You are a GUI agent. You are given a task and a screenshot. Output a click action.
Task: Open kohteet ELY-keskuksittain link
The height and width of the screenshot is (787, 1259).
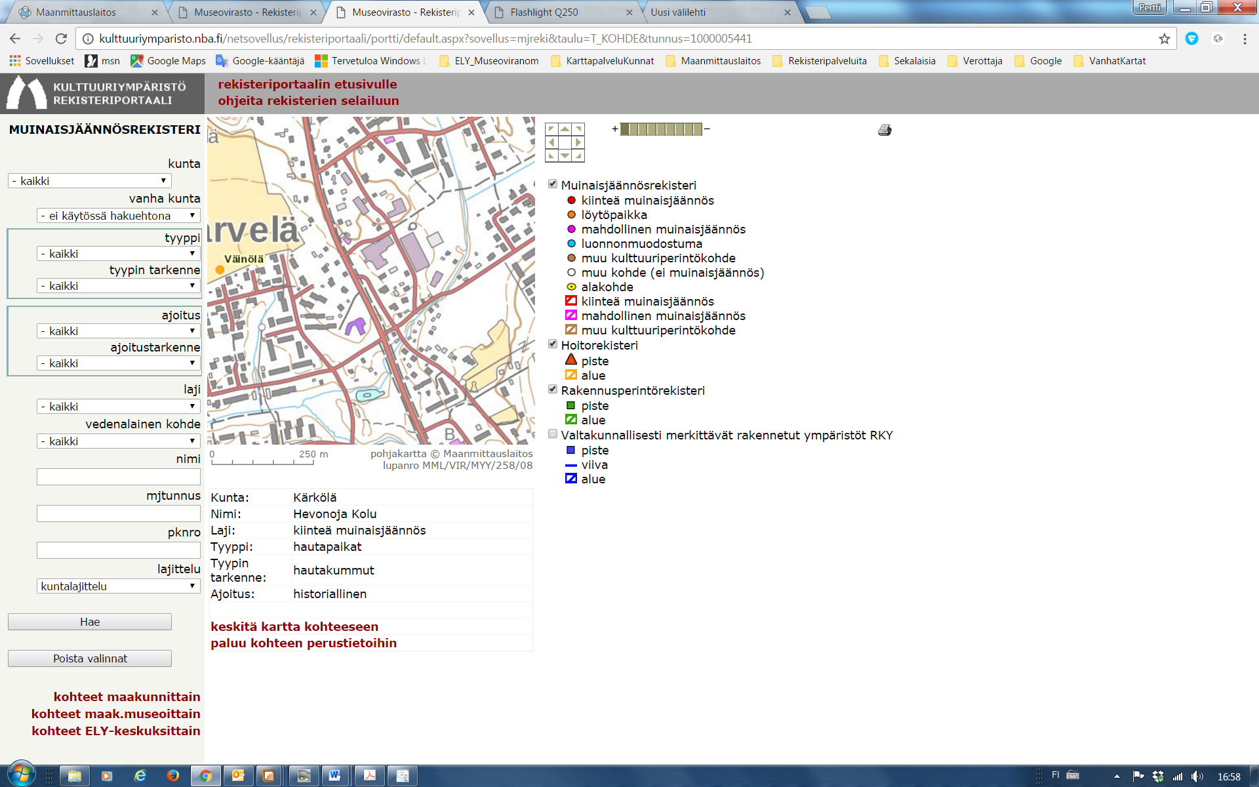click(116, 731)
